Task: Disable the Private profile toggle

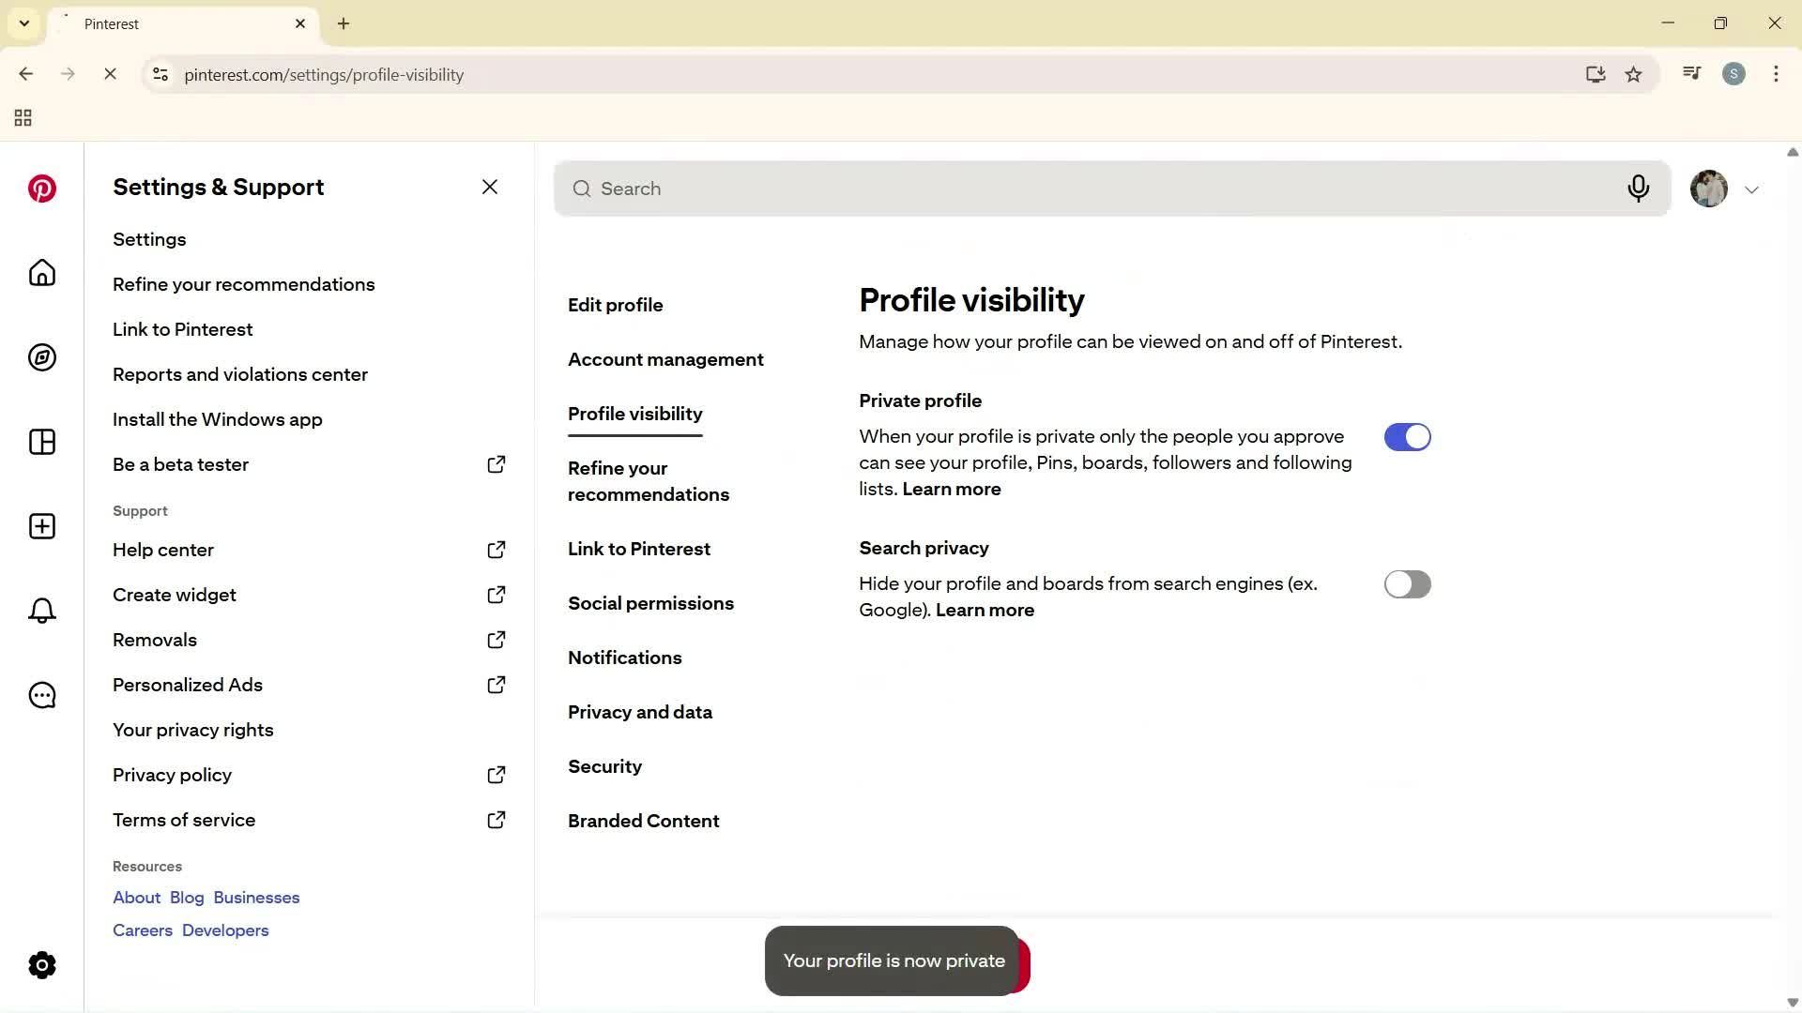Action: (x=1407, y=436)
